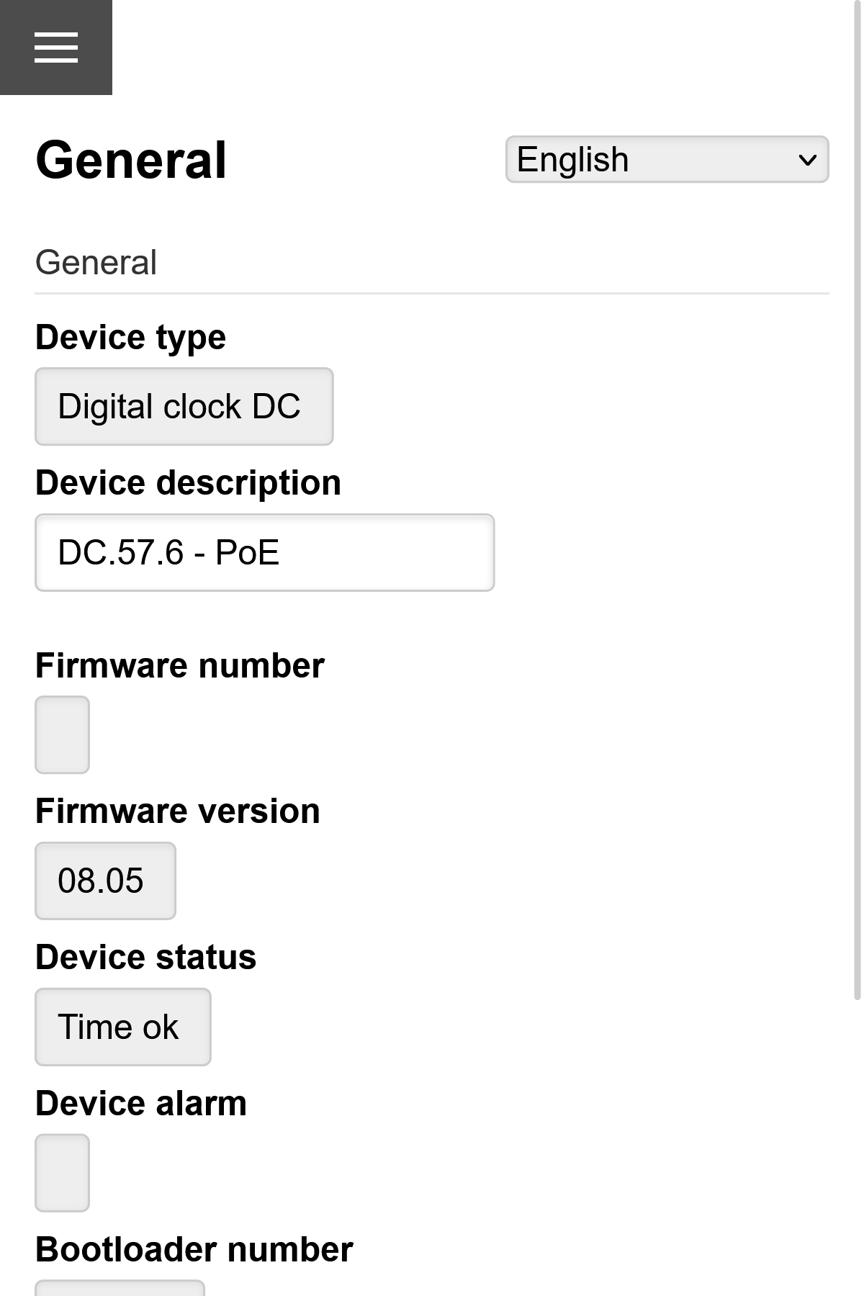Click the Digital clock DC device type field
The height and width of the screenshot is (1296, 864).
tap(183, 406)
